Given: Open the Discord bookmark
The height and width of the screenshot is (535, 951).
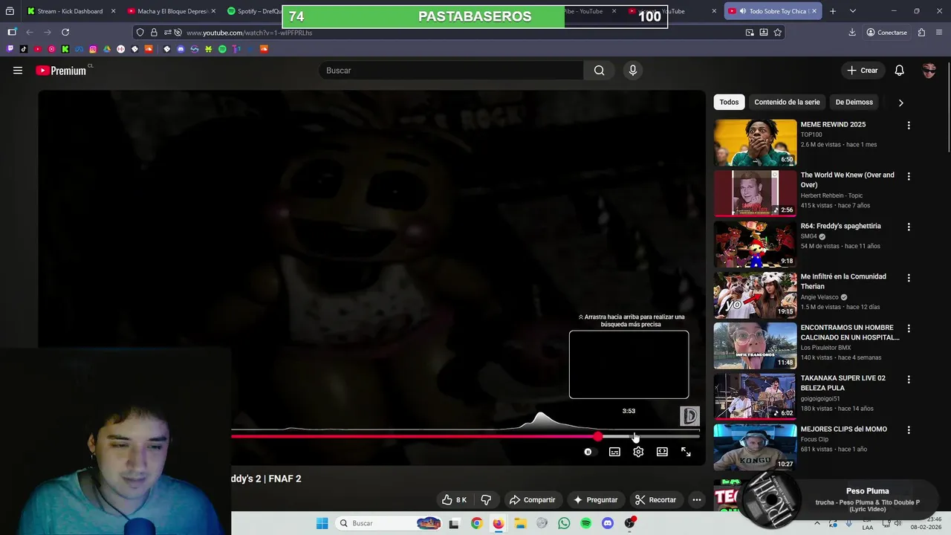Looking at the screenshot, I should (x=181, y=49).
